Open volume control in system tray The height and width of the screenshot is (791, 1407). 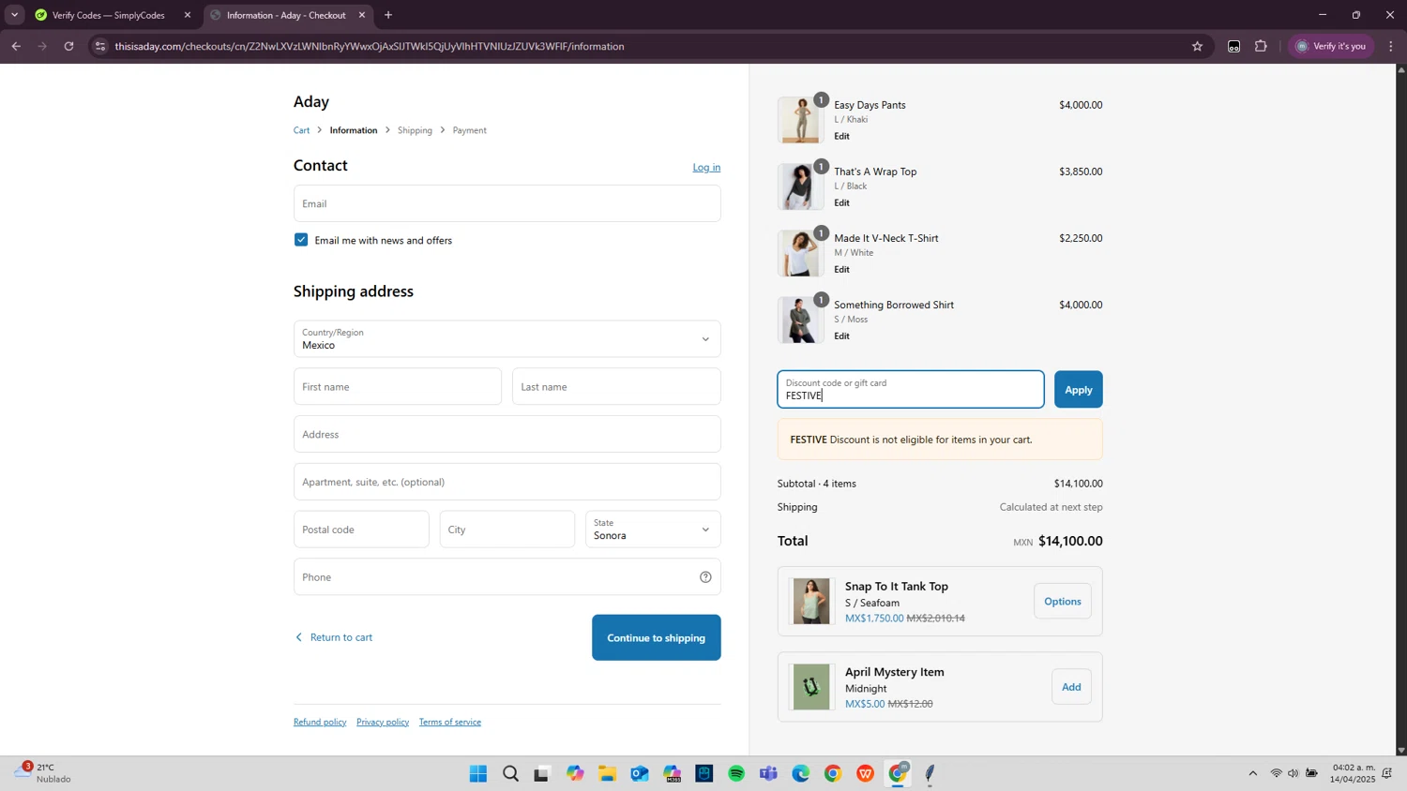1293,773
